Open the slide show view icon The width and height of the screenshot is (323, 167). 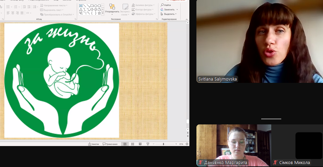(x=148, y=144)
